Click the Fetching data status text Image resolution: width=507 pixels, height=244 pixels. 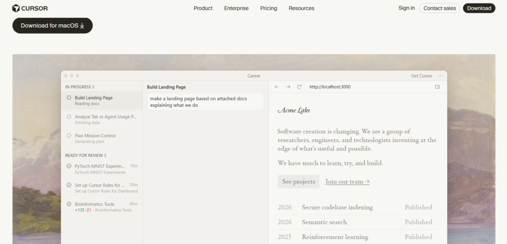(x=87, y=122)
